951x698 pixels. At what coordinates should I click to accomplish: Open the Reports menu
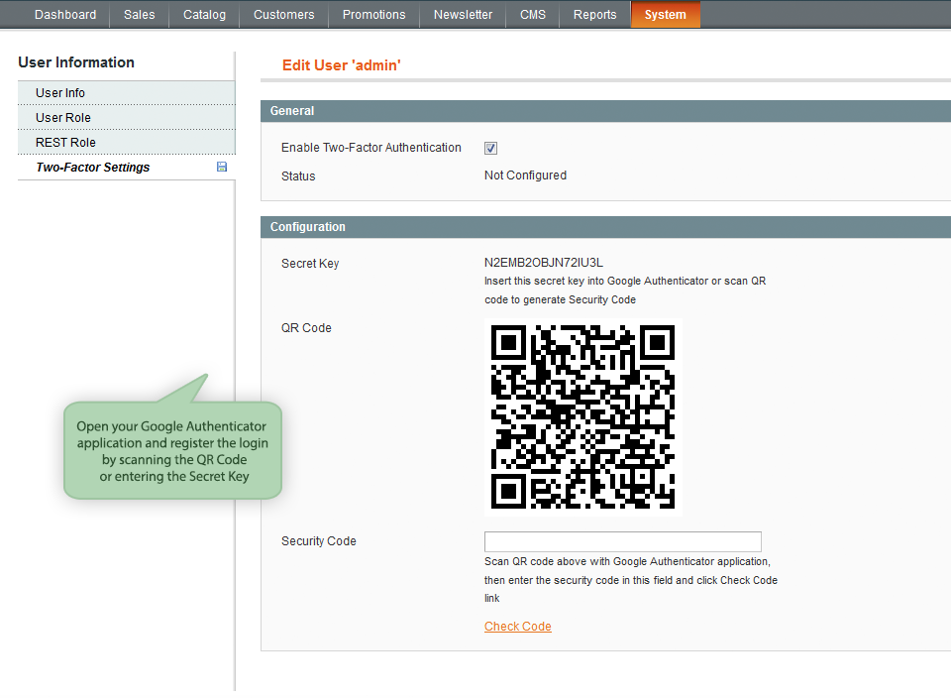pos(594,15)
